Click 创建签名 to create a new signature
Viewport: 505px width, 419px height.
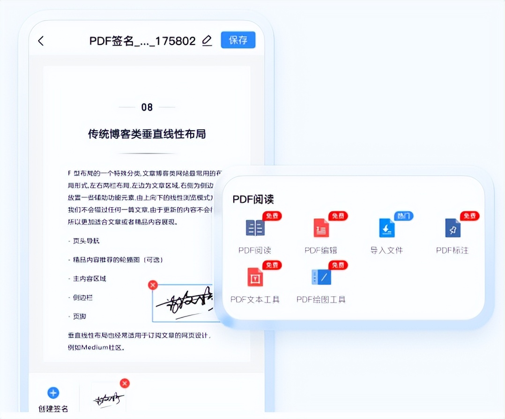52,409
